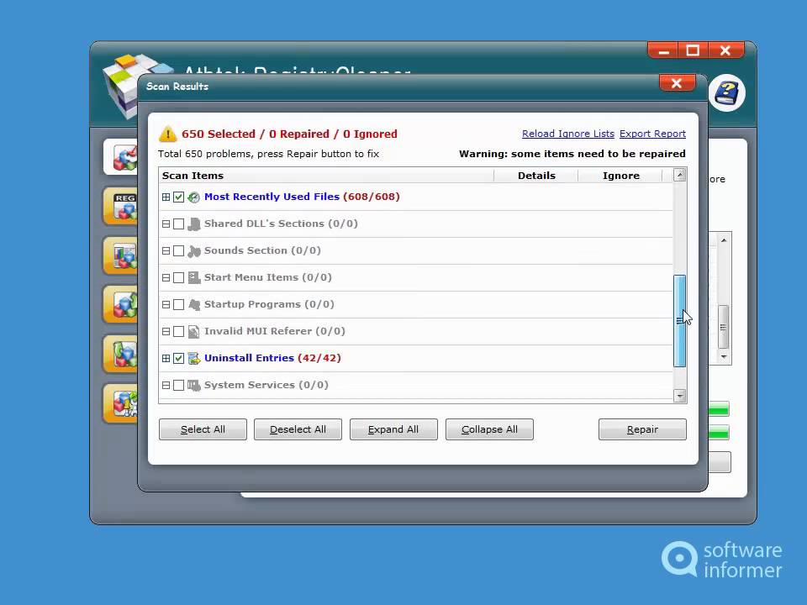Expand the Uninstall Entries node
Screen dimensions: 807x605
click(166, 358)
